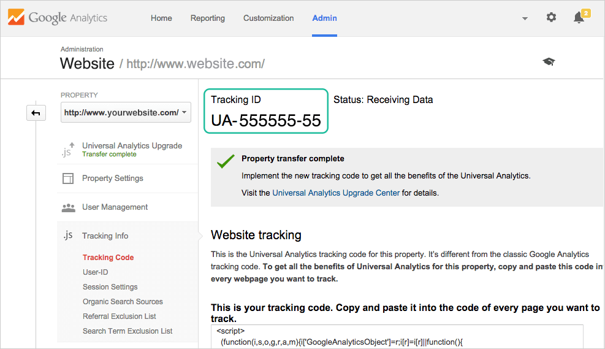Click the http://www.website.com/ header URL
605x349 pixels.
tap(196, 64)
